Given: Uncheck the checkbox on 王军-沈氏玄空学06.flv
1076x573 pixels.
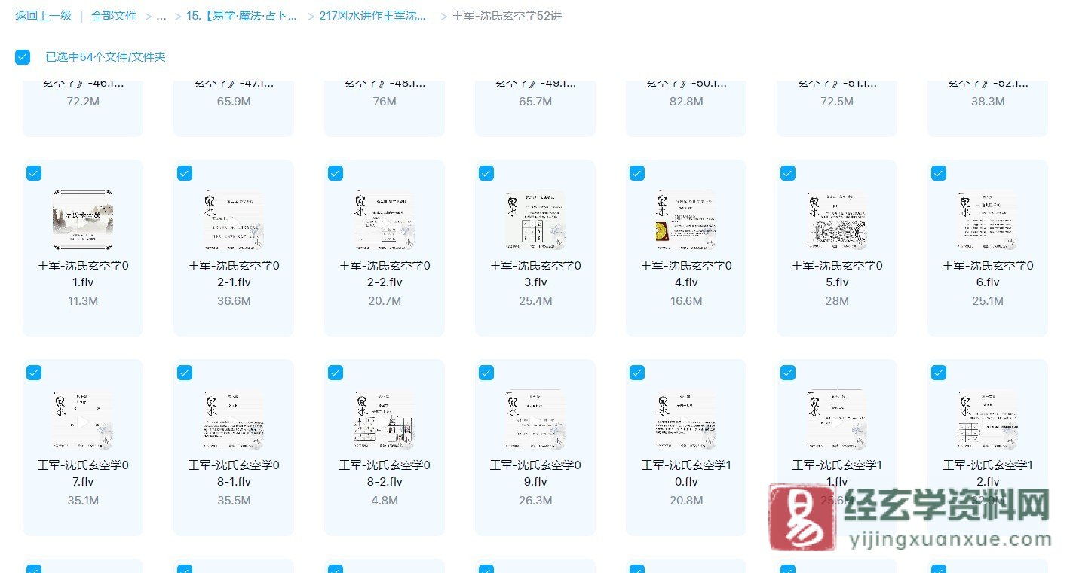Looking at the screenshot, I should pos(939,173).
